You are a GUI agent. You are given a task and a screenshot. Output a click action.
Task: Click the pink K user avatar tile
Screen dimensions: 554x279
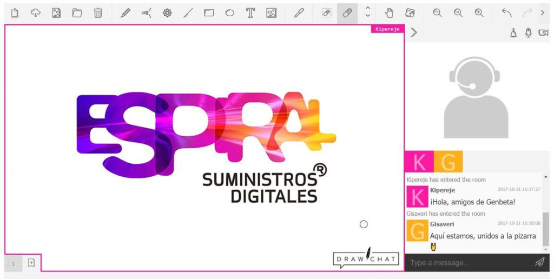[419, 162]
